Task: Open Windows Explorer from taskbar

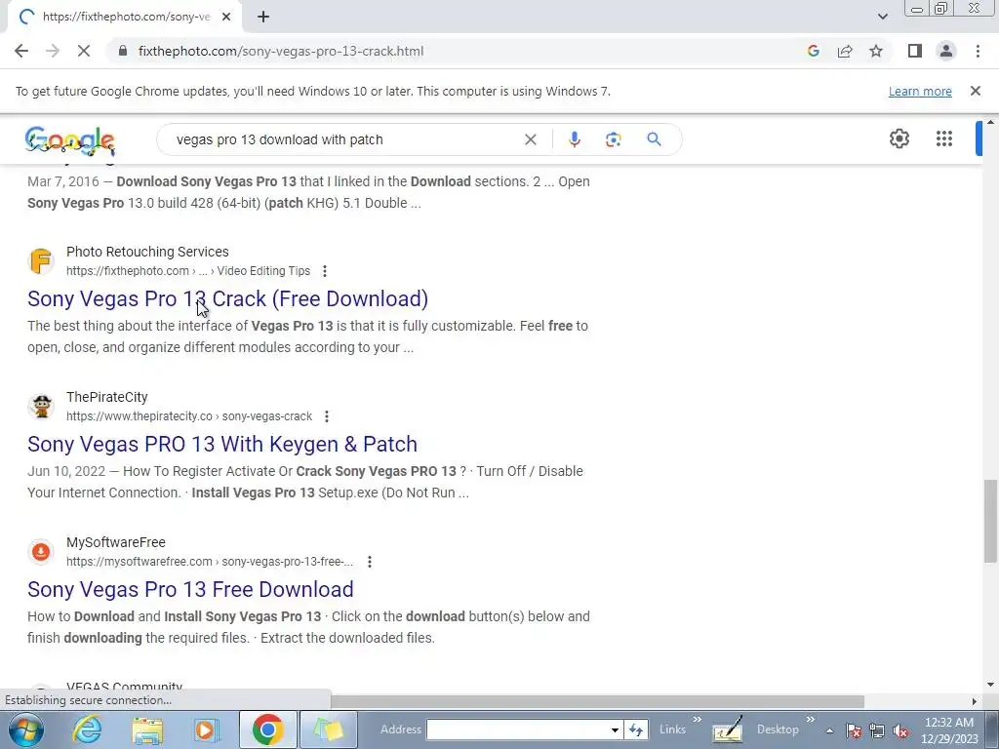Action: (x=147, y=729)
